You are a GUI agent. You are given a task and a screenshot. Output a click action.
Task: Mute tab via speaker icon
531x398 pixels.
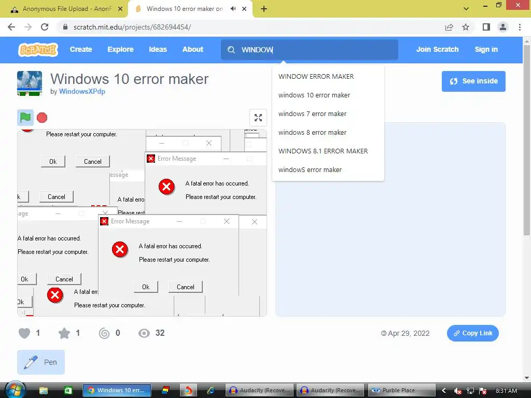point(233,9)
